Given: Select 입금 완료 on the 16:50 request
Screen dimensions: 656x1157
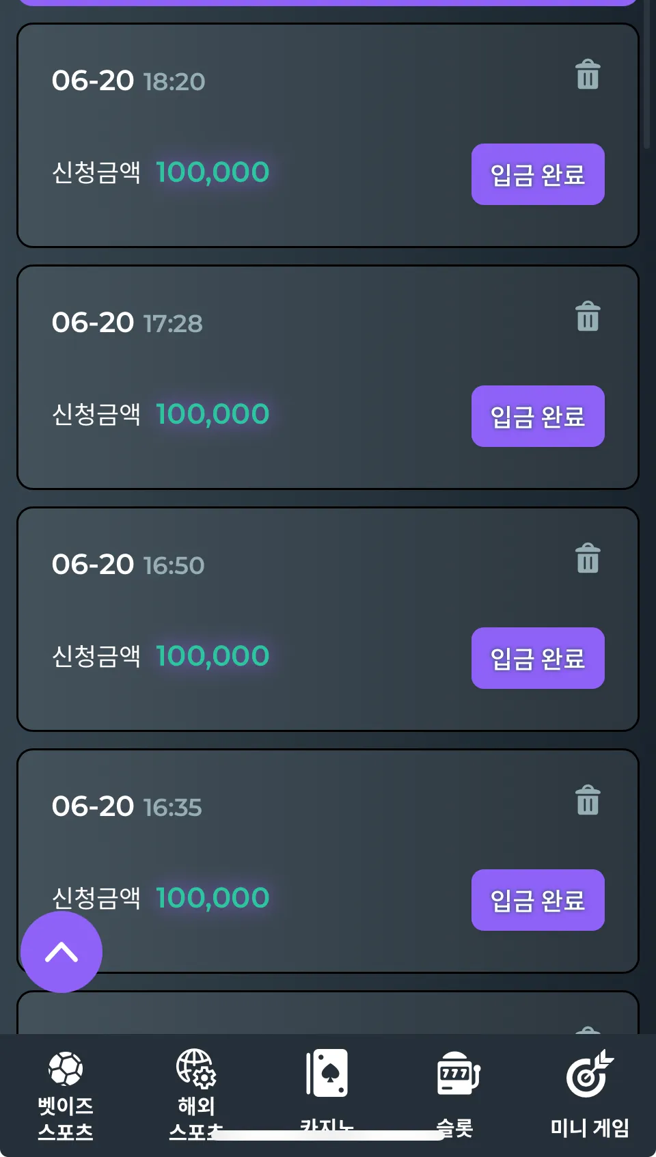Looking at the screenshot, I should pos(538,658).
